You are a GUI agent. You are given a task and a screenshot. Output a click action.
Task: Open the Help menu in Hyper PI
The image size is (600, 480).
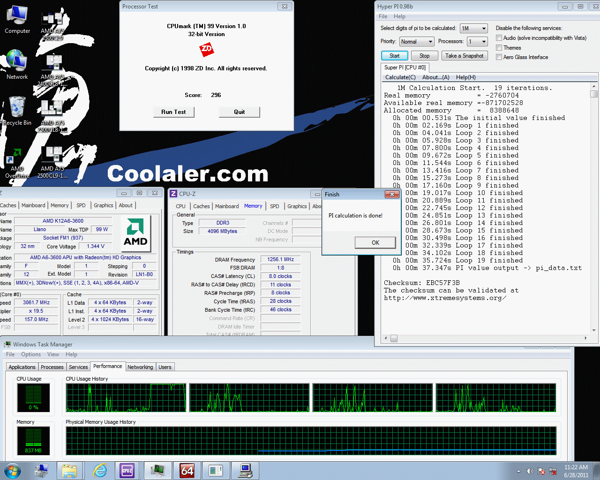tap(399, 16)
